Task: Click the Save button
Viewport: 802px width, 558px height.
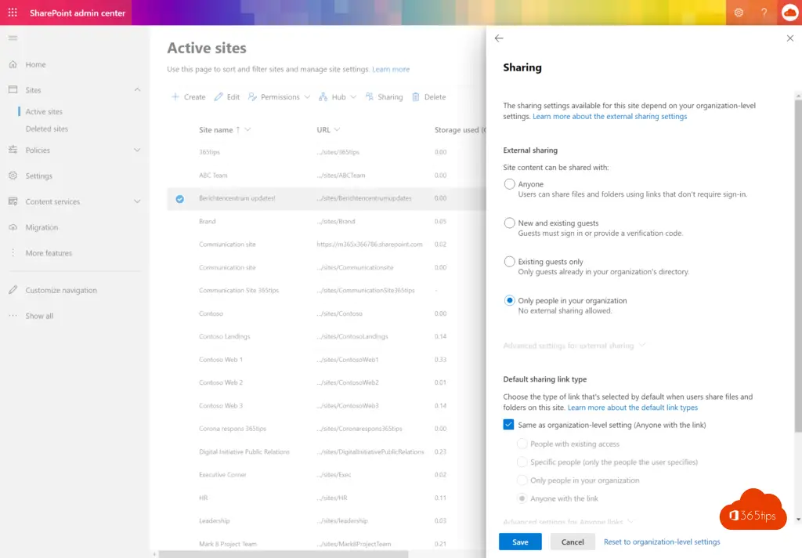Action: (520, 542)
